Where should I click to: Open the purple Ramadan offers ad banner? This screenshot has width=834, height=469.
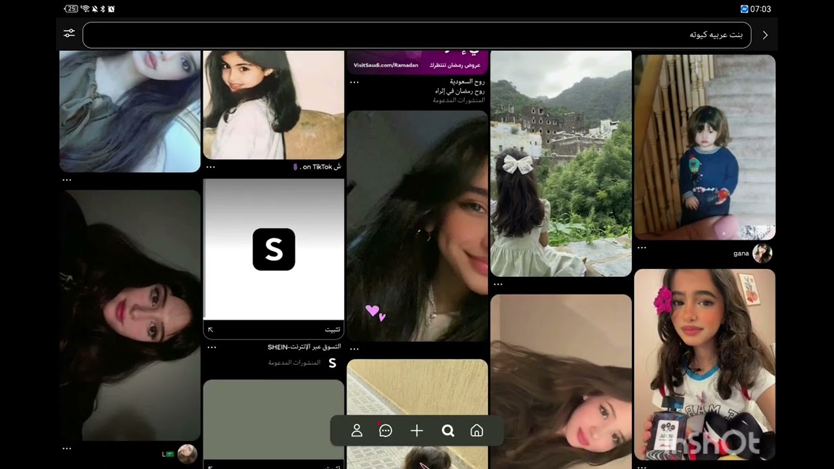(417, 63)
